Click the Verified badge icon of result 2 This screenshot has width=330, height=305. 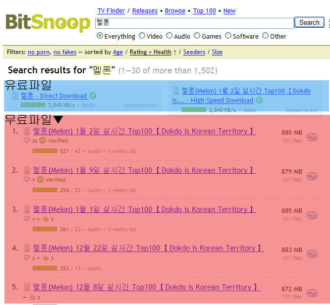coord(40,179)
